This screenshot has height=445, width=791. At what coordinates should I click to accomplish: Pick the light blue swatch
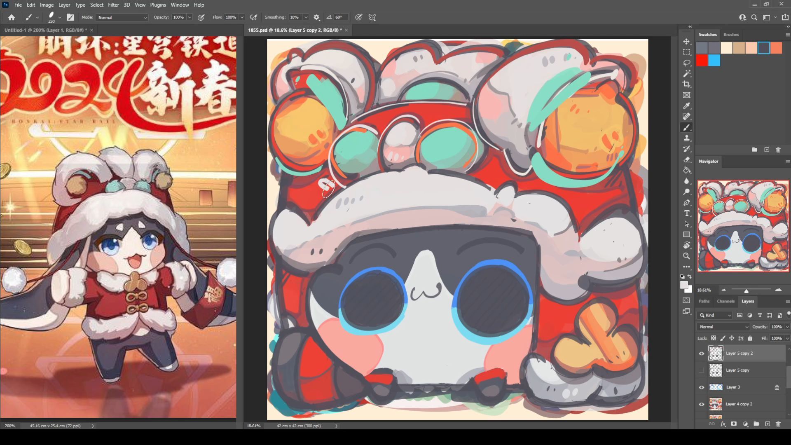coord(714,61)
